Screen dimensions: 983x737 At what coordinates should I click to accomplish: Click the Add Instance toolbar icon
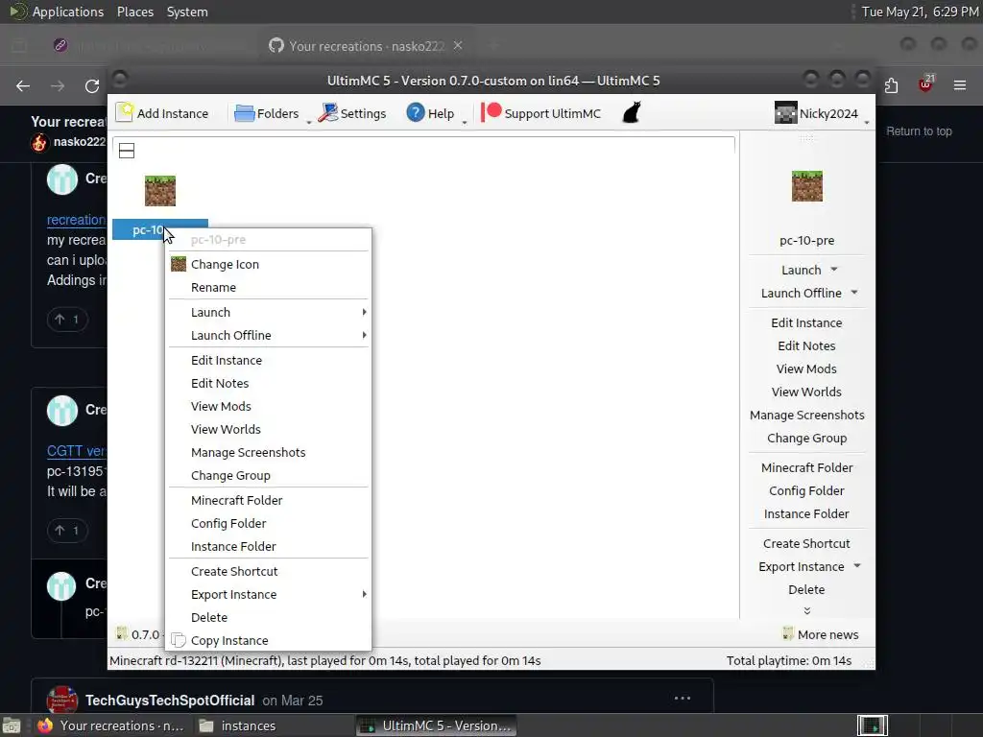click(x=125, y=113)
